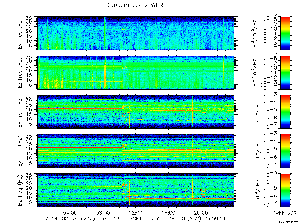299x224 pixels.
Task: Click the By magnetic field spectrogram panel
Action: tap(136, 151)
